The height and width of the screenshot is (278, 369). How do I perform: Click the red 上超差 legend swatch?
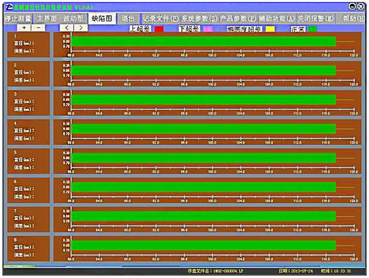(159, 28)
